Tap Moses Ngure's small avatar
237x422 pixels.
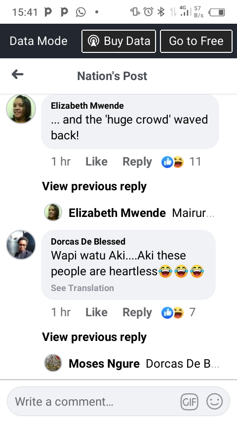(53, 363)
